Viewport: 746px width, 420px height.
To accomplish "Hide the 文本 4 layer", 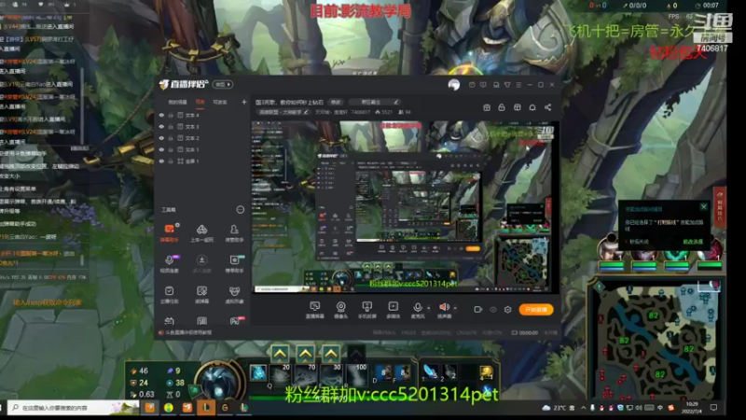I will coord(161,115).
